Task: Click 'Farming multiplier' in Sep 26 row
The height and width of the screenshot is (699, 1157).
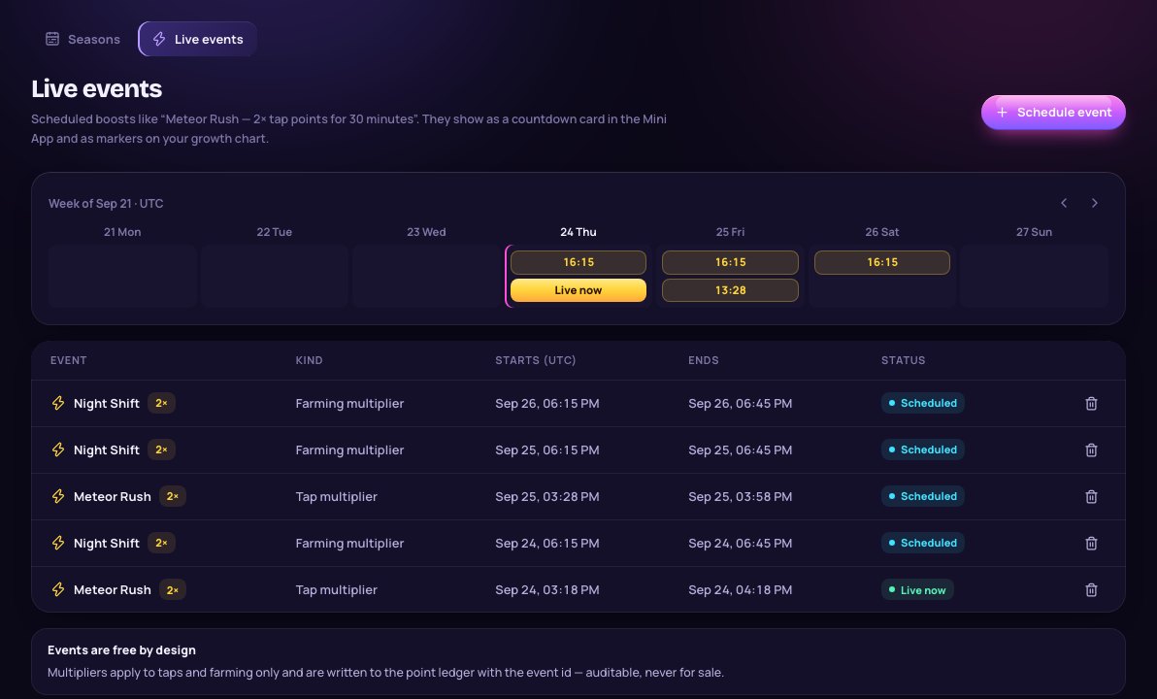Action: click(x=349, y=404)
